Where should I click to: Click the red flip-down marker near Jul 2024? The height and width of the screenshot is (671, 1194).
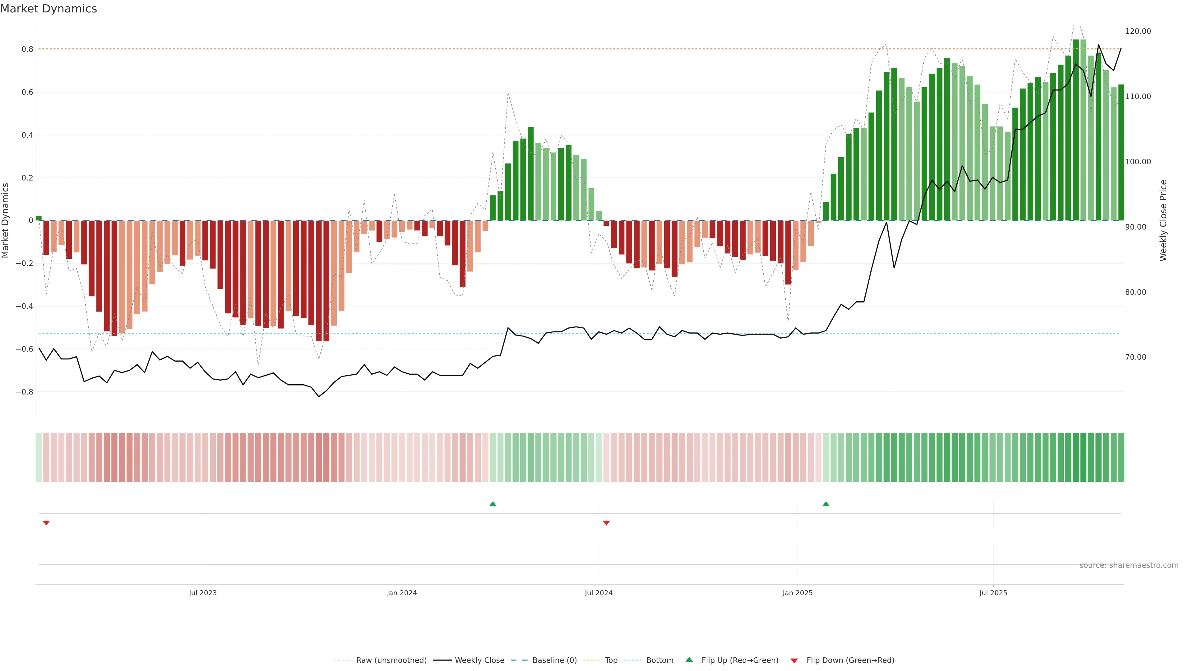pos(606,523)
